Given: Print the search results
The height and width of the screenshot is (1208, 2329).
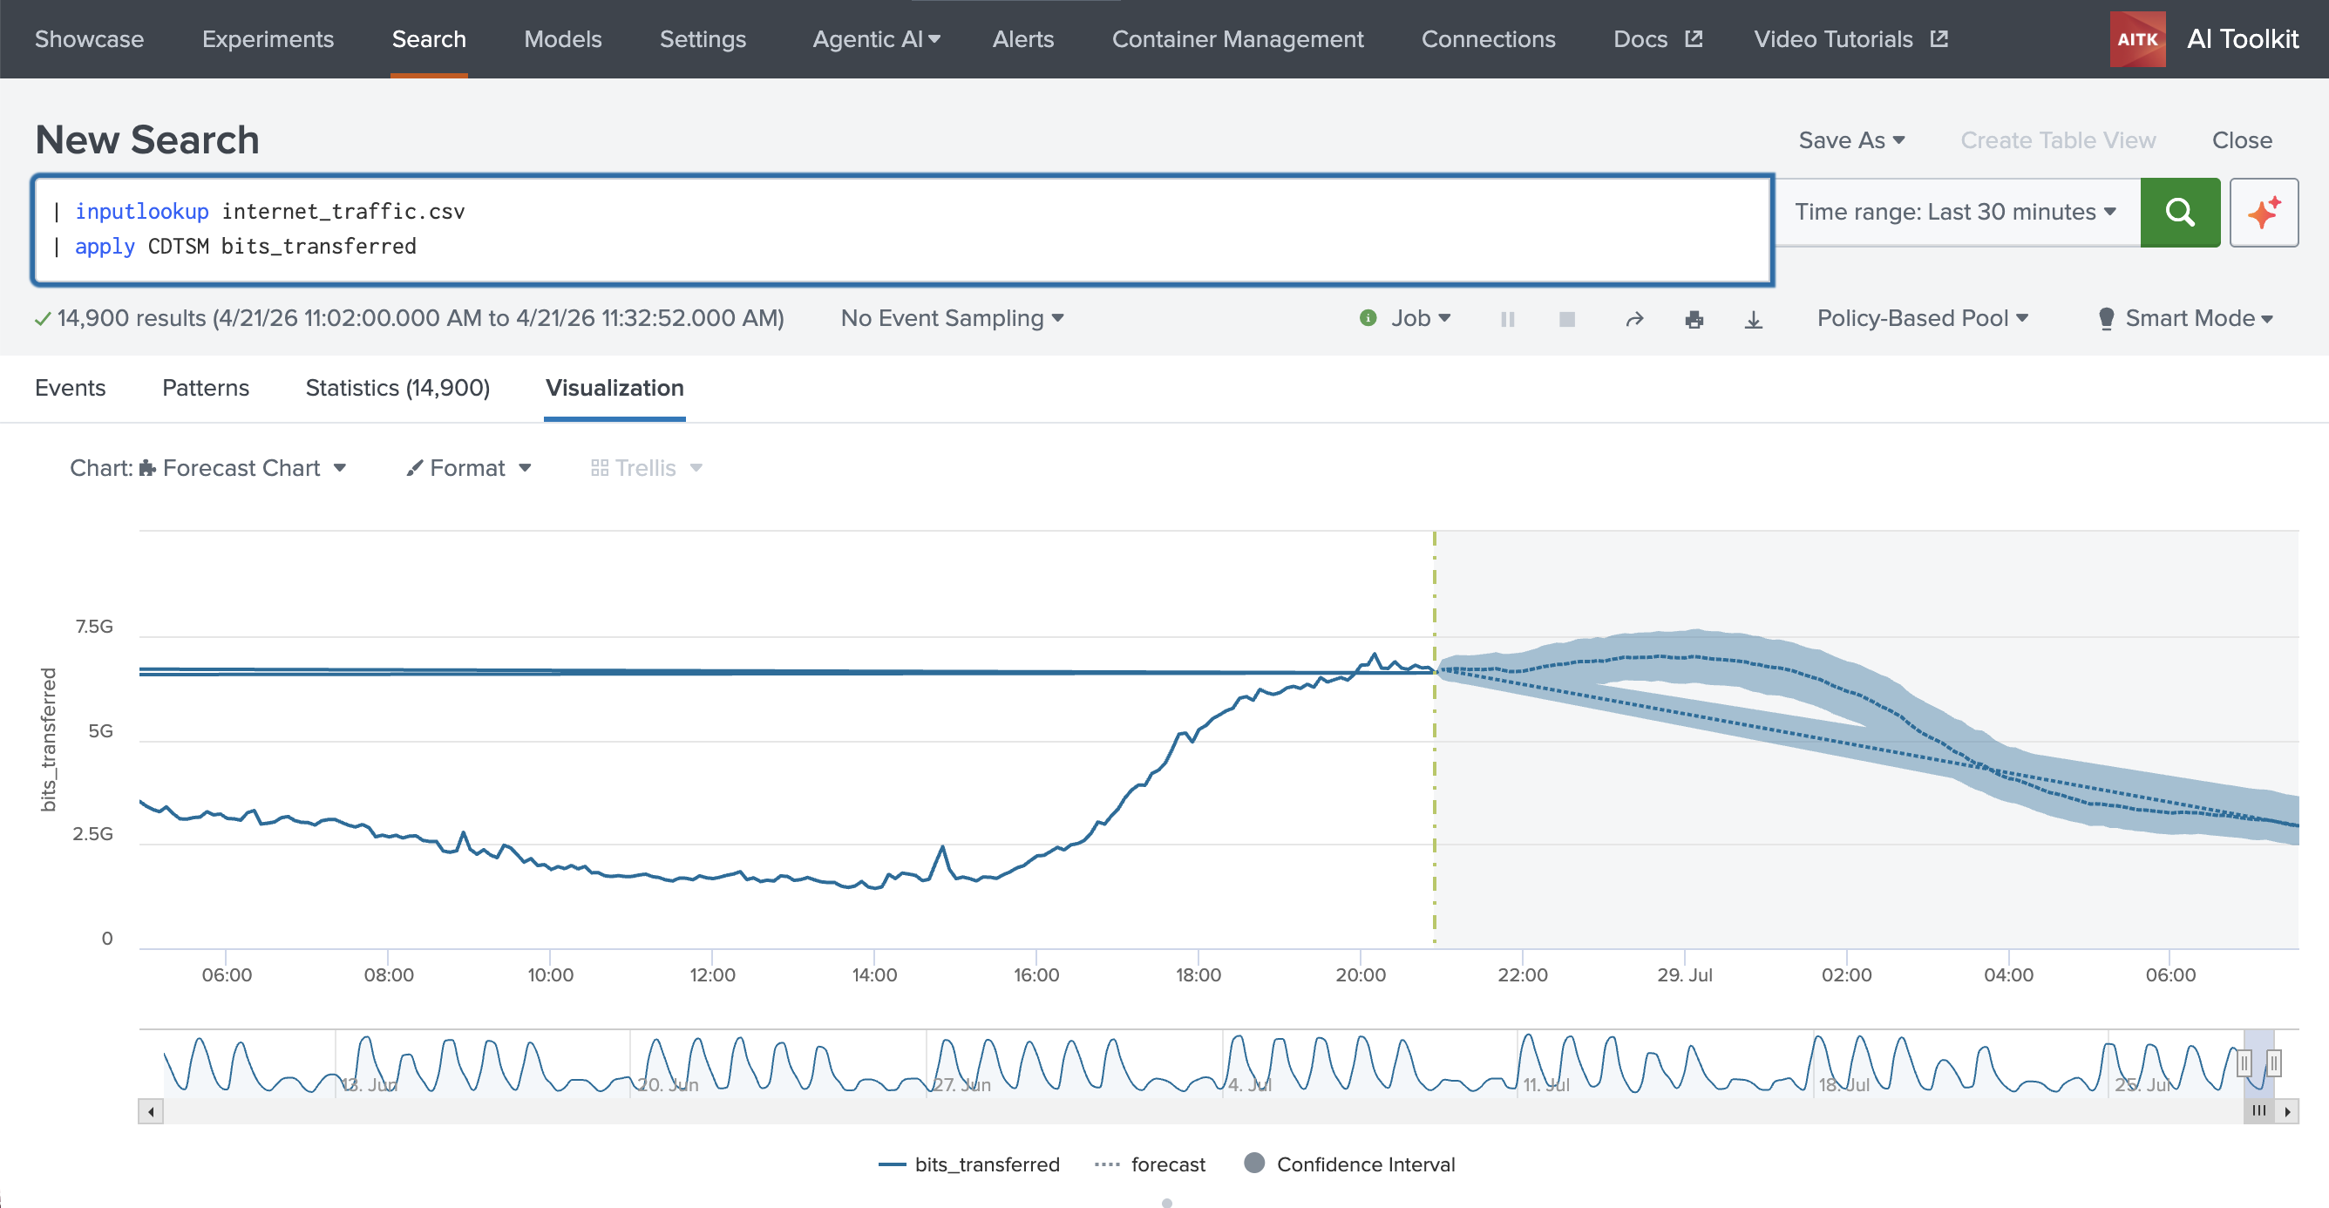Looking at the screenshot, I should [x=1694, y=318].
